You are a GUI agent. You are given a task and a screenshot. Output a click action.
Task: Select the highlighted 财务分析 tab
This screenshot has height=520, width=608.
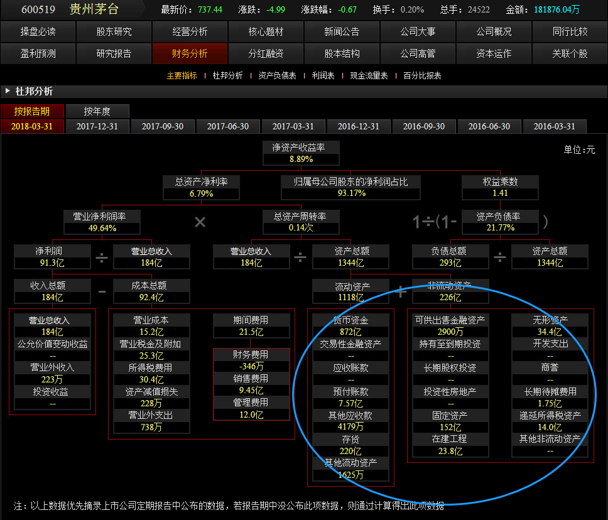point(190,53)
